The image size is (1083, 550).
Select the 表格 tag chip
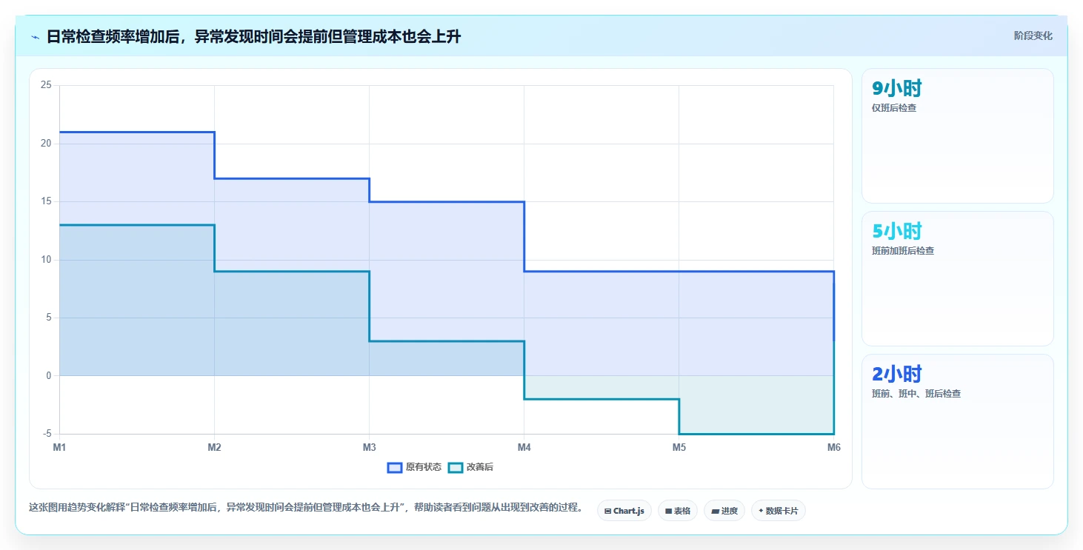(x=677, y=511)
